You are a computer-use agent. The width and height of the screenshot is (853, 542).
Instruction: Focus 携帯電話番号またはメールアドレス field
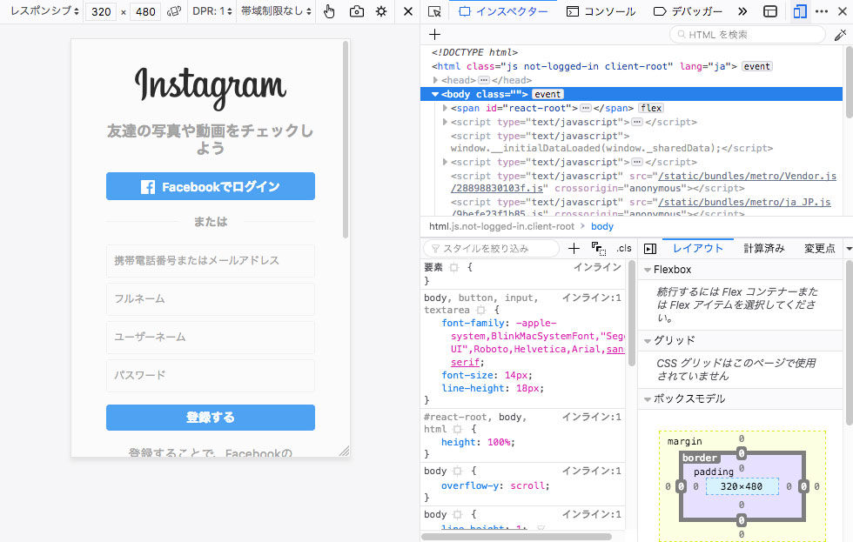[x=211, y=260]
